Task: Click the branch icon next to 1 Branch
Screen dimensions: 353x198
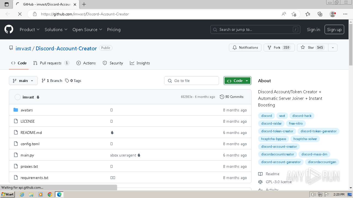Action: pyautogui.click(x=43, y=81)
